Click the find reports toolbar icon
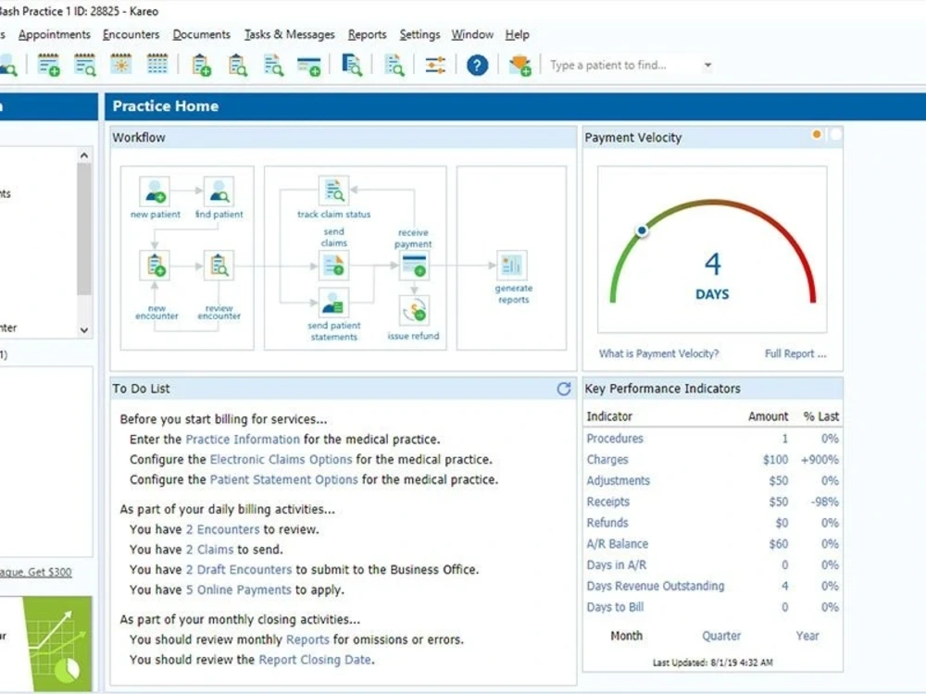Viewport: 926px width, 694px height. [394, 65]
